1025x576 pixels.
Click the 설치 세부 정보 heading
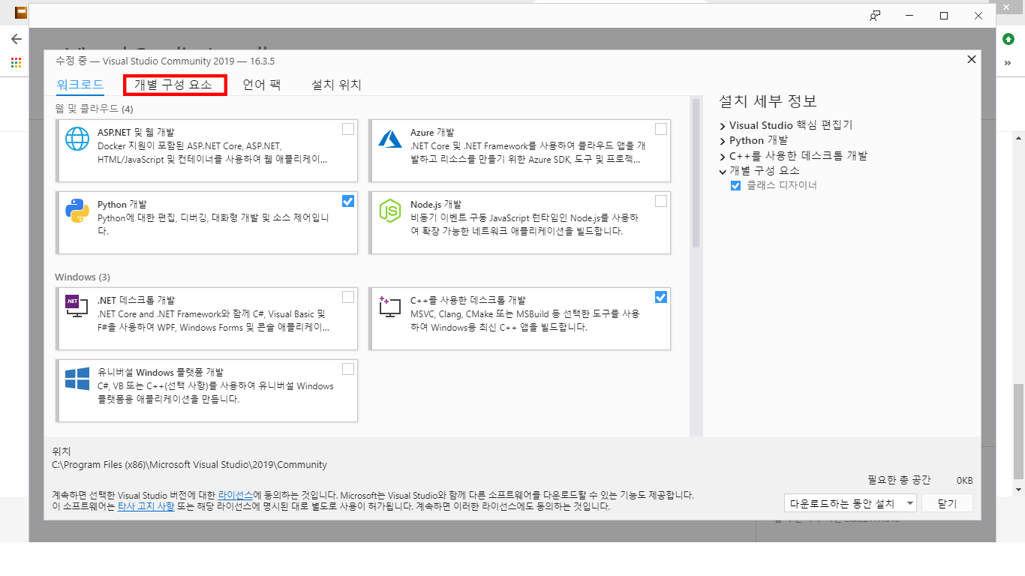(768, 101)
